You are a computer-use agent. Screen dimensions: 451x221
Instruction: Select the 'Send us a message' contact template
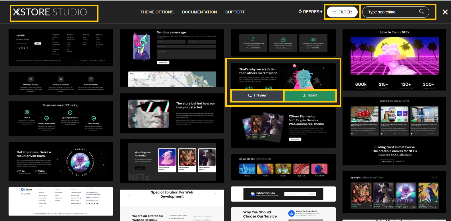pos(172,58)
